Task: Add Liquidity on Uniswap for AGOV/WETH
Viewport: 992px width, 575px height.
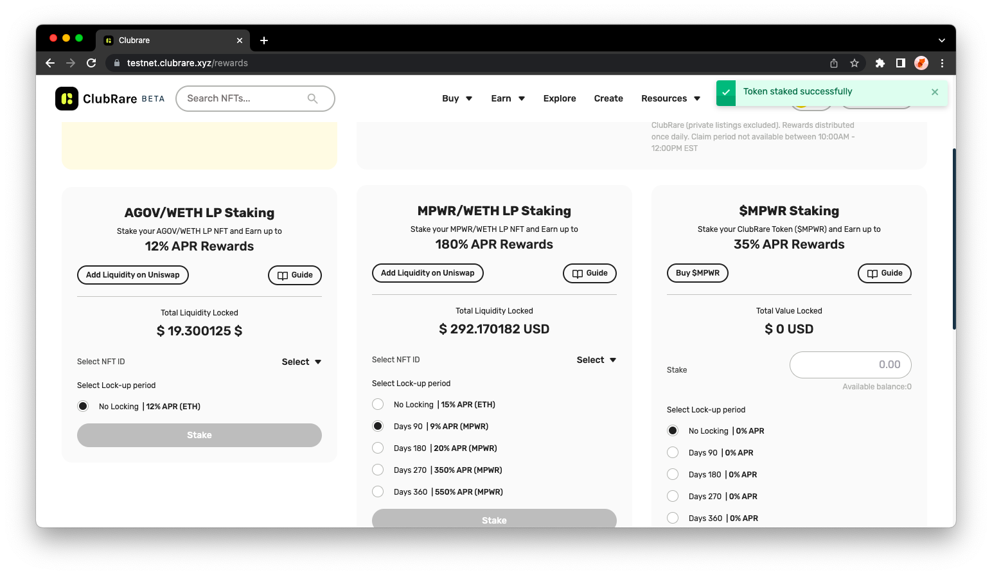Action: [133, 275]
